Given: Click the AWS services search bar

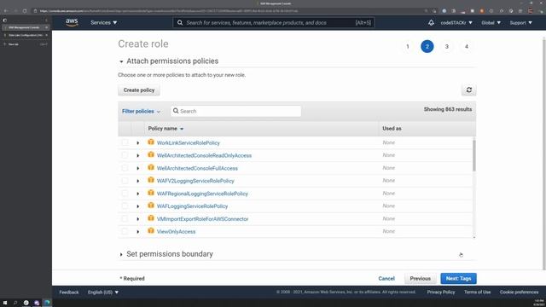Looking at the screenshot, I should pos(274,23).
